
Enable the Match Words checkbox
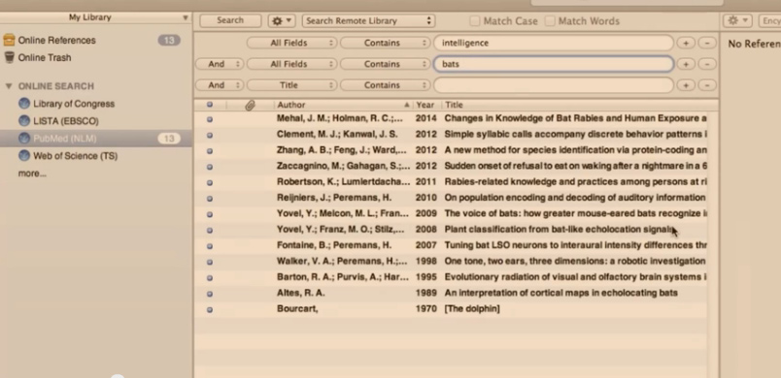tap(550, 21)
